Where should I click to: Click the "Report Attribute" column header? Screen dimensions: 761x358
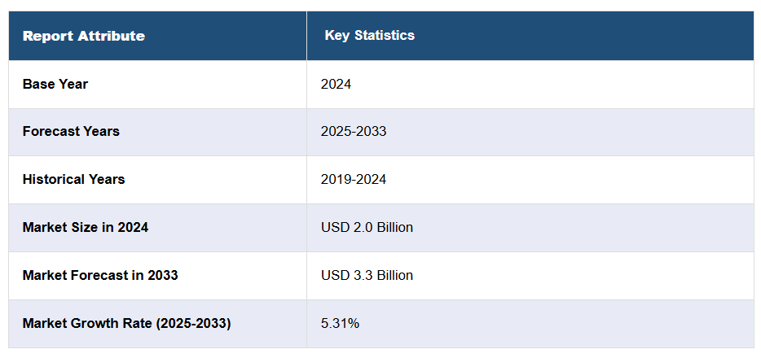click(x=83, y=36)
